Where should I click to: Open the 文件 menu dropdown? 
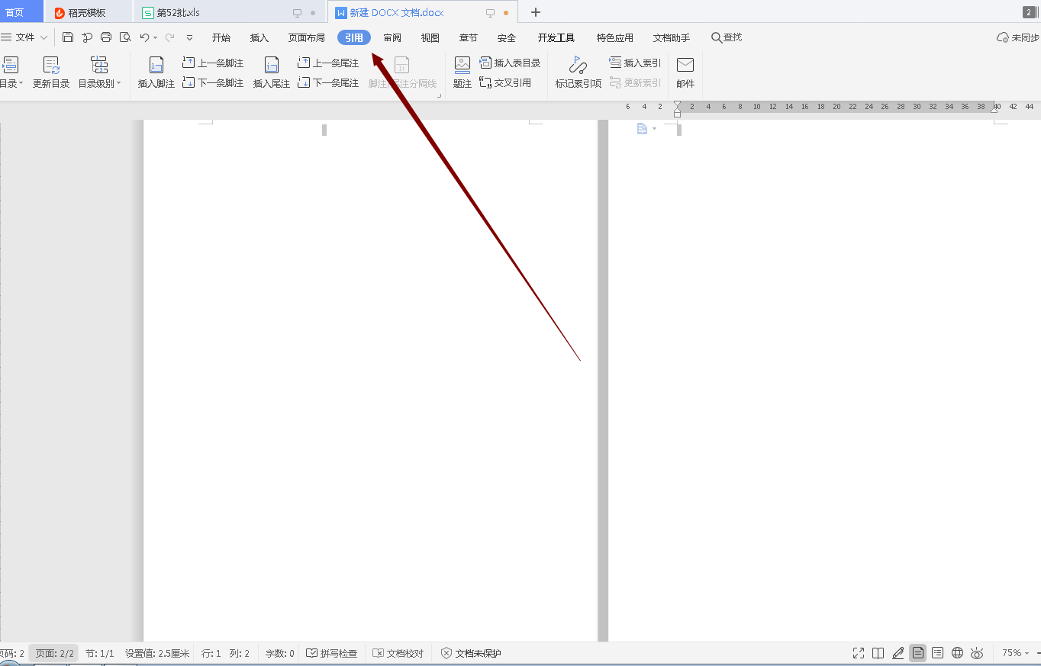25,37
